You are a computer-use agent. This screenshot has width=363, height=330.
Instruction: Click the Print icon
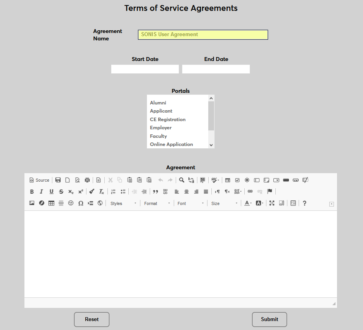tap(87, 180)
